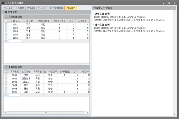179x119 pixels.
Task: Select the 포상 cell
Action: [26, 89]
